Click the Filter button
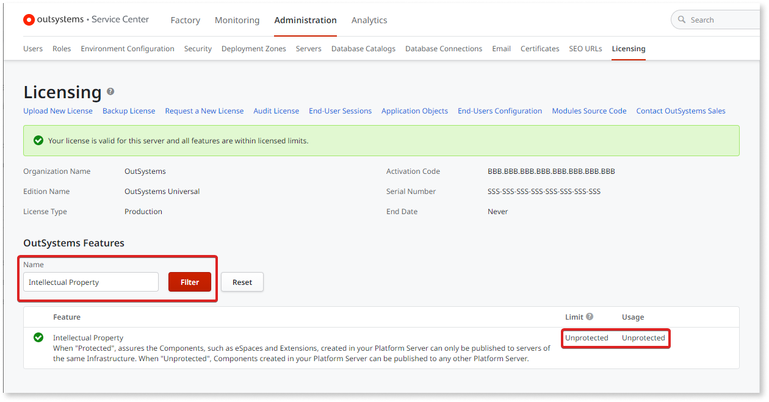This screenshot has height=402, width=769. [x=190, y=282]
